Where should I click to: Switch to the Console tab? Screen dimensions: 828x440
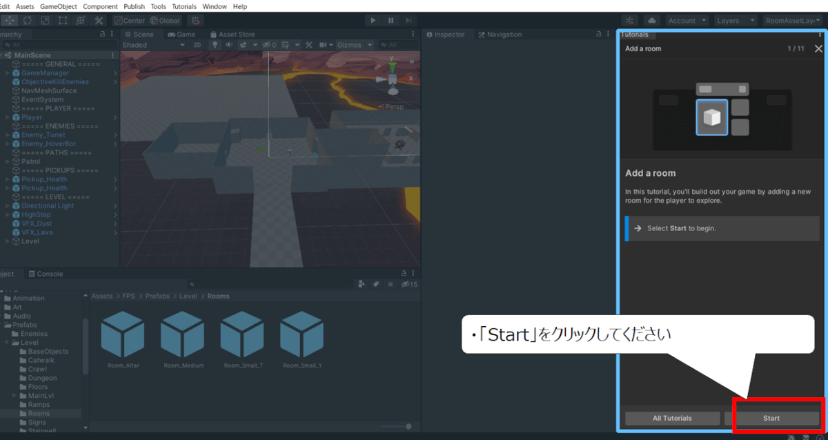(x=45, y=274)
